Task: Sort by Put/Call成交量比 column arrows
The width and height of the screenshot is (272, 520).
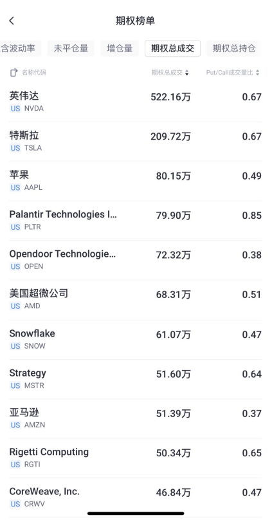Action: click(258, 73)
